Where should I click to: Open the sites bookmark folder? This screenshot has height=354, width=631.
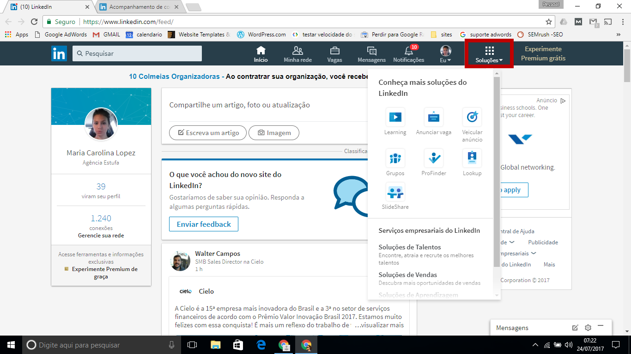441,35
